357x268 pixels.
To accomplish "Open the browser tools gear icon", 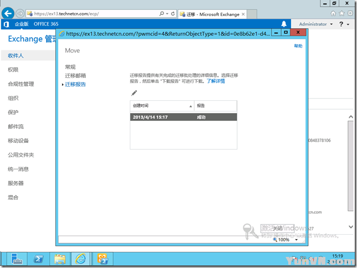I will [350, 13].
